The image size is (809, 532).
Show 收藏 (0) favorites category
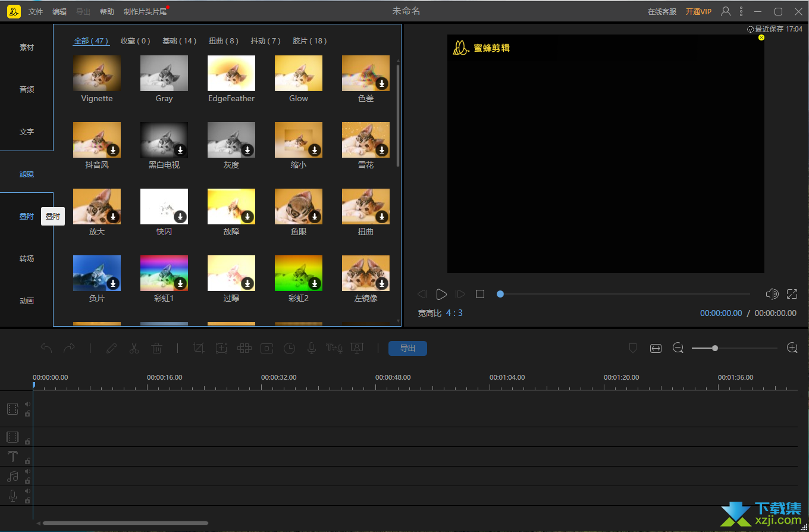click(136, 41)
